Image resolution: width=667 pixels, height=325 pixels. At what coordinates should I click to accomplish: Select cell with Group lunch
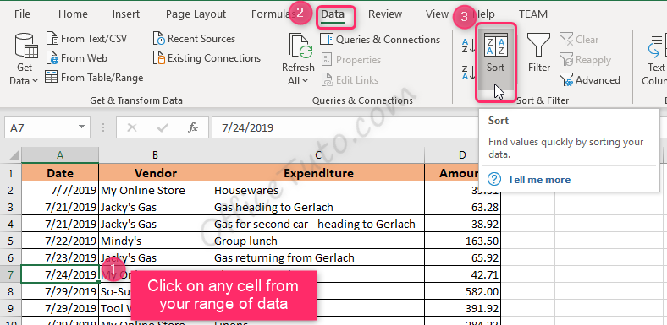[x=318, y=241]
